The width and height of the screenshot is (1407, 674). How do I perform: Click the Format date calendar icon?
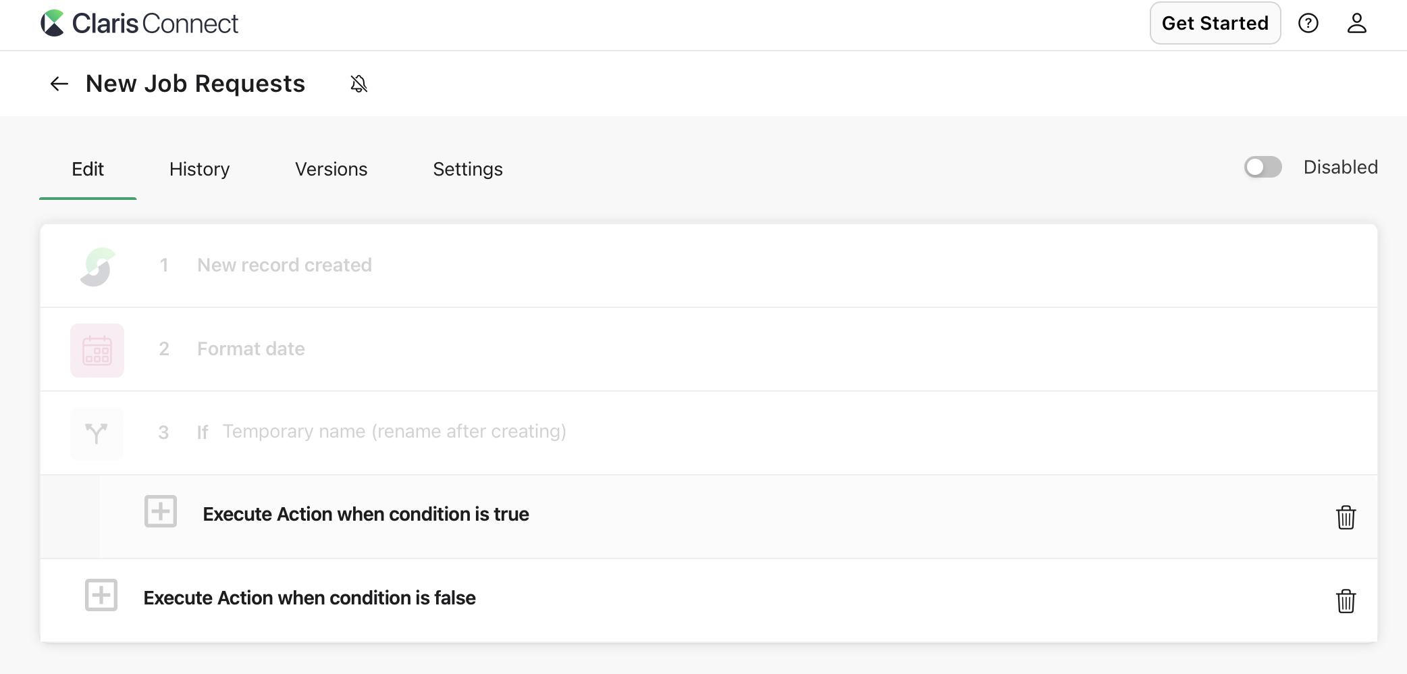97,350
